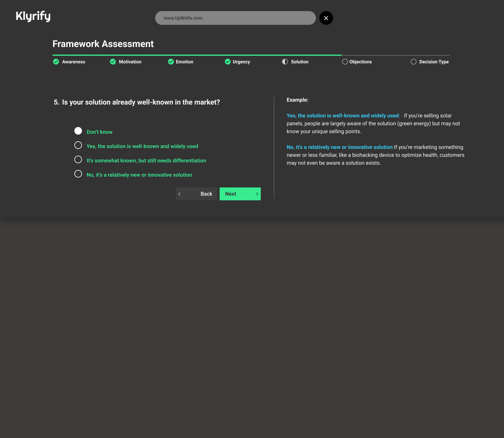Click the "Framework Assessment" heading
The image size is (504, 438).
point(103,44)
